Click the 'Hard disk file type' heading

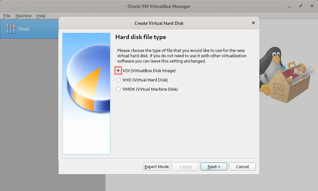[140, 37]
